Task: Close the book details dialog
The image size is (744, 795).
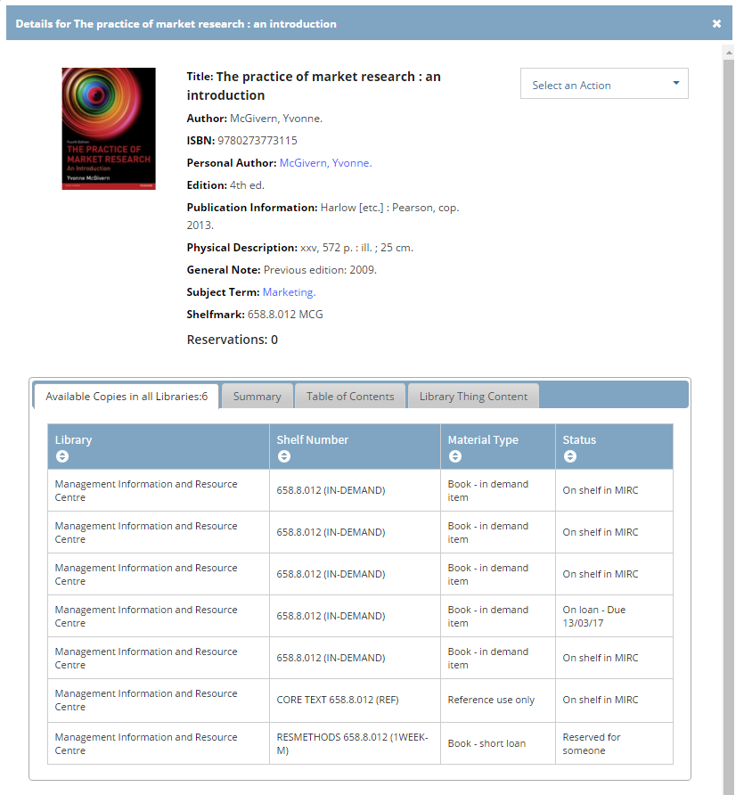Action: pos(716,24)
